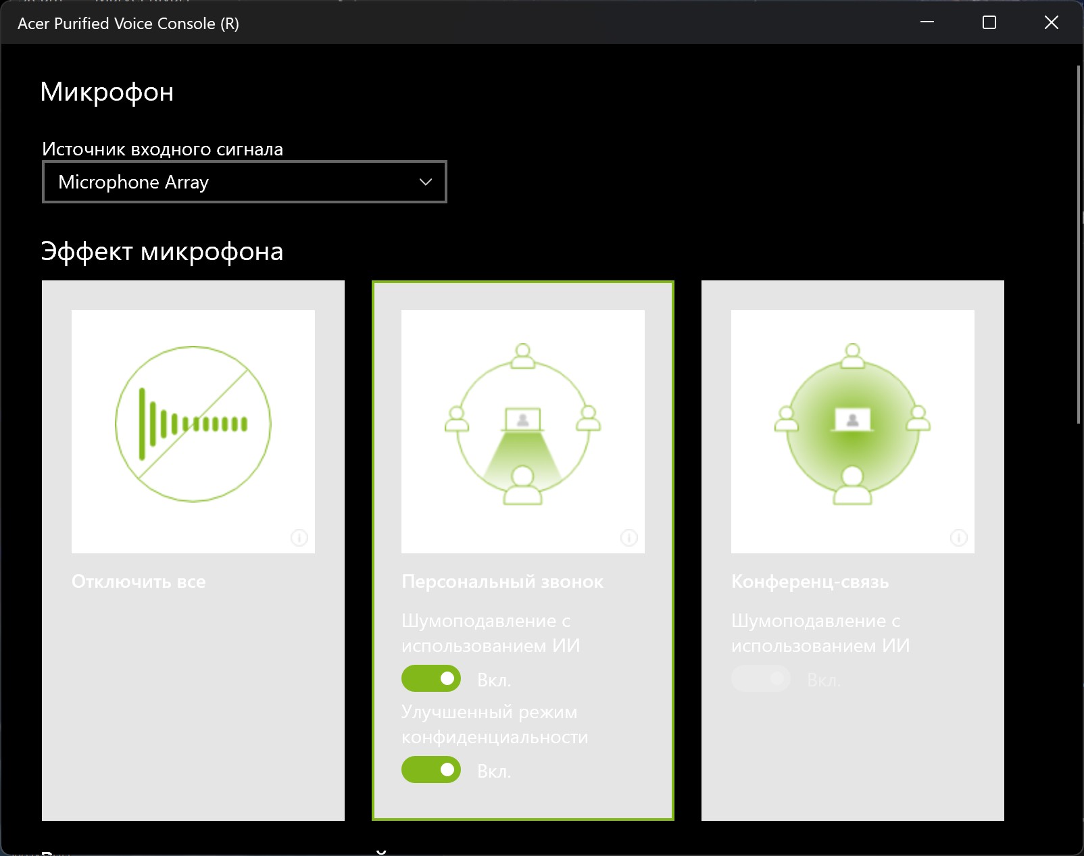
Task: Click the Конференц-связь title text
Action: point(810,582)
